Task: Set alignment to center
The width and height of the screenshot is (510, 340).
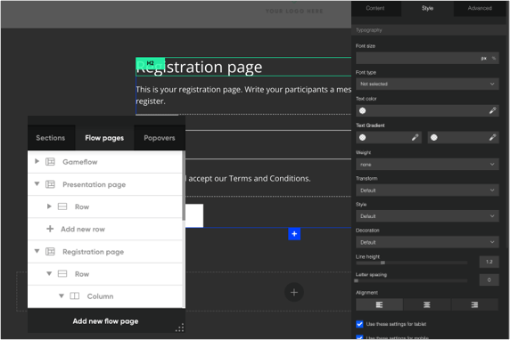Action: [x=427, y=304]
